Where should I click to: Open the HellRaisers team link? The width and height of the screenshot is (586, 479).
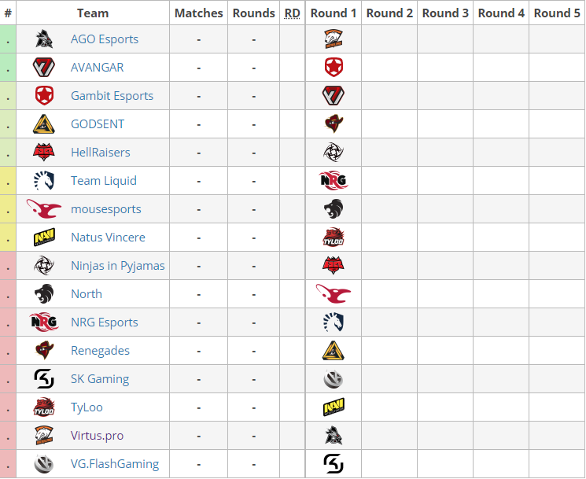coord(101,153)
